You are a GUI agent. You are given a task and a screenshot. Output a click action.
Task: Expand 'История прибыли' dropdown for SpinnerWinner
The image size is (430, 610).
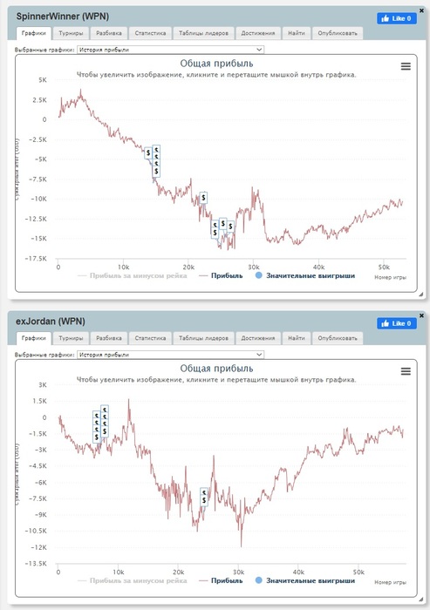(x=170, y=50)
